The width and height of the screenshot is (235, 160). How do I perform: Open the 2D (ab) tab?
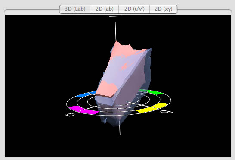(104, 9)
